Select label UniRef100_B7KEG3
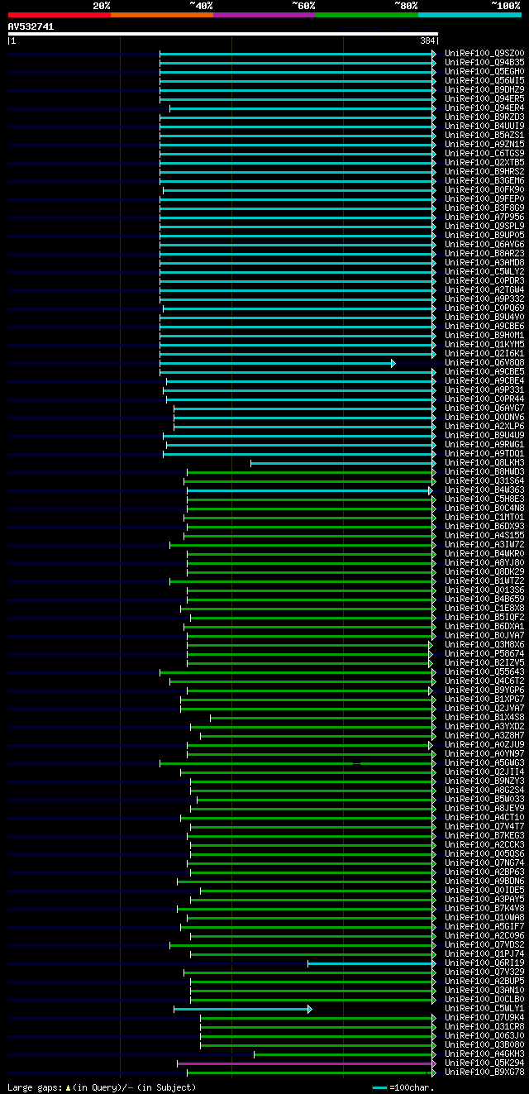This screenshot has height=1094, width=529. tap(484, 836)
